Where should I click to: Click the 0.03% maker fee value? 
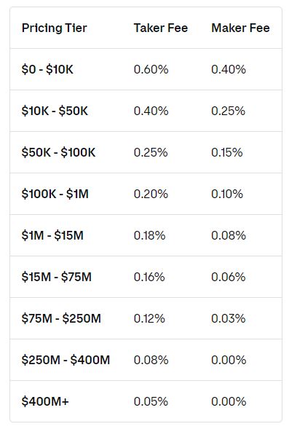tap(229, 319)
